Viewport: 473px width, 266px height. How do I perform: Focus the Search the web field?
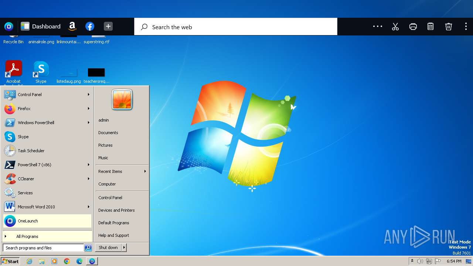coord(236,27)
